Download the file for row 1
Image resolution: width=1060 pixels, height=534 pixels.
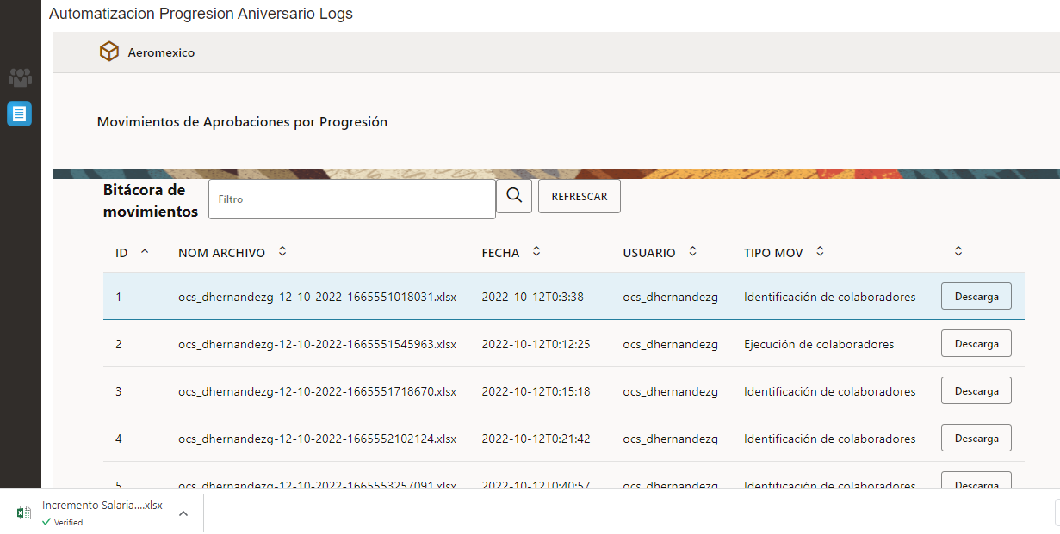pos(976,297)
